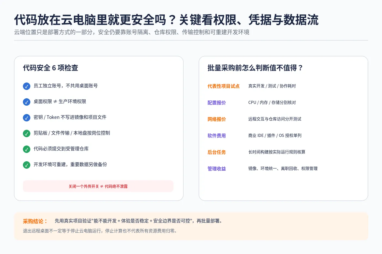Click the red banner 关闭一个外传开关 ≠ 代码绝不泄露

coord(98,186)
